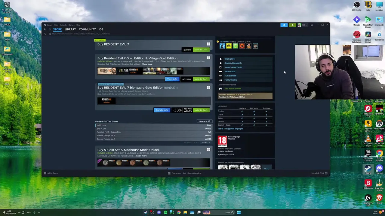Click the PEGI 18 age rating badge
385x216 pixels.
(222, 141)
